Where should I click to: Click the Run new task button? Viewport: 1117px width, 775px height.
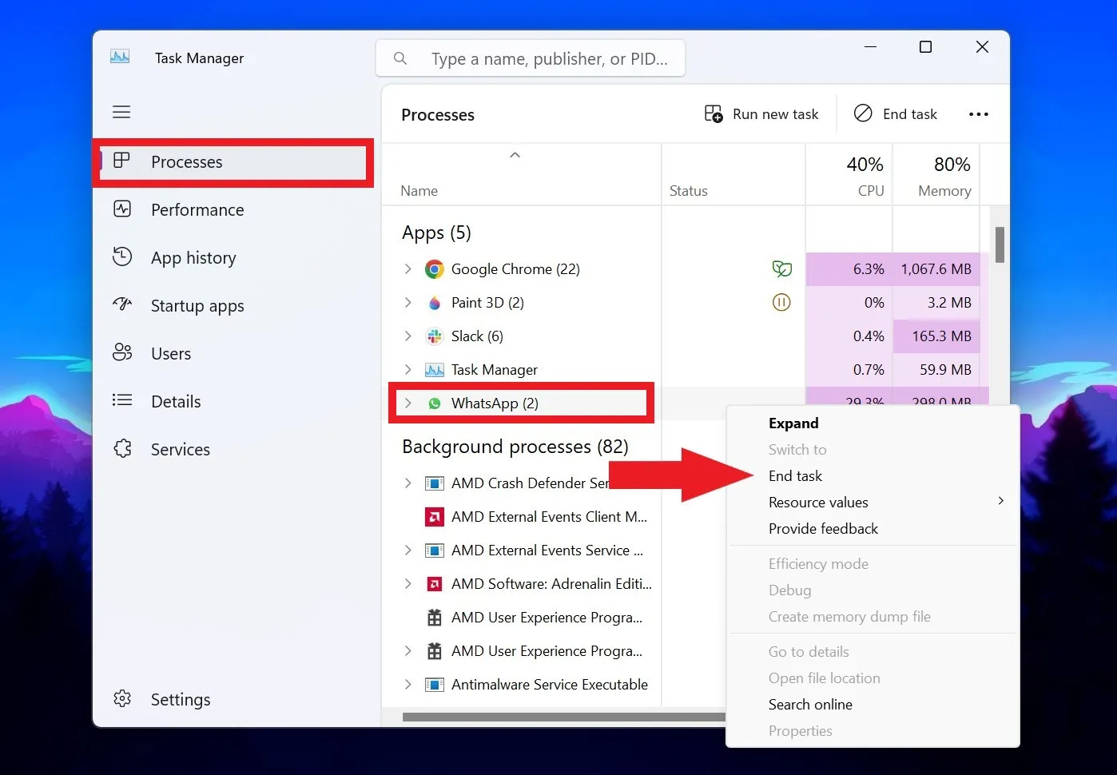762,114
